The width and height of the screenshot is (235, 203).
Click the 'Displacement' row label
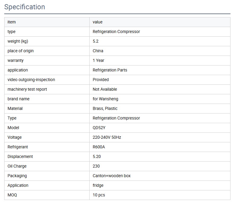(20, 156)
